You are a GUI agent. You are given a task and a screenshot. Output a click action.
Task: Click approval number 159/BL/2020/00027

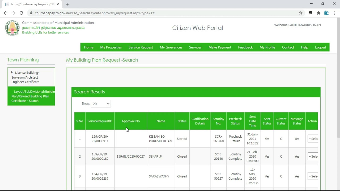(x=131, y=156)
